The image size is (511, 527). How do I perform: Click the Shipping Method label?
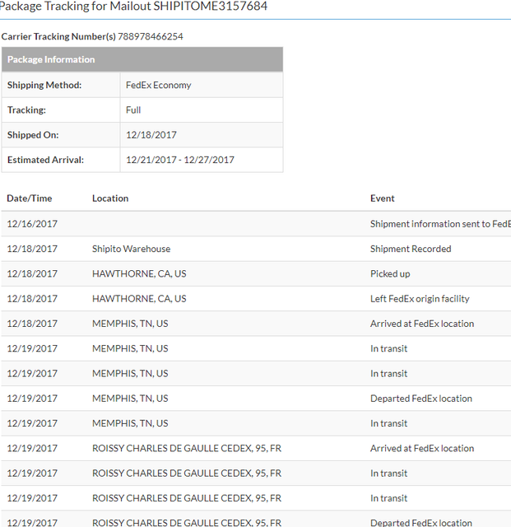tap(44, 85)
